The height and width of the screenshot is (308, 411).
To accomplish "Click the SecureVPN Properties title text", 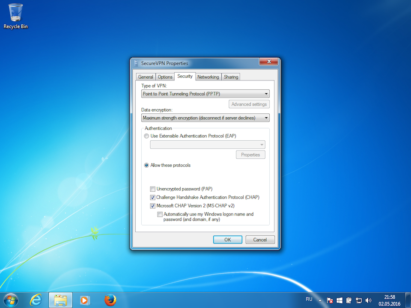I will pyautogui.click(x=164, y=63).
